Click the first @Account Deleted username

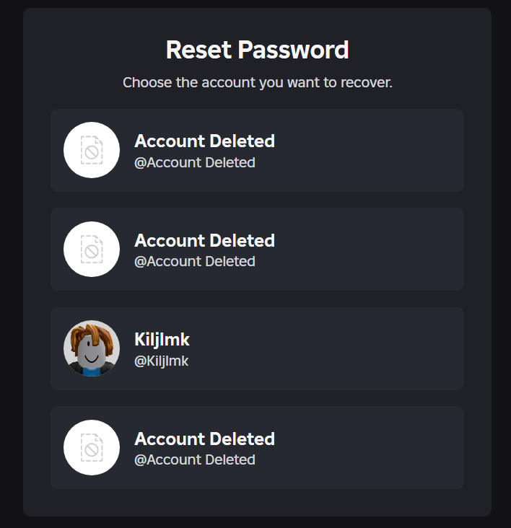(195, 162)
